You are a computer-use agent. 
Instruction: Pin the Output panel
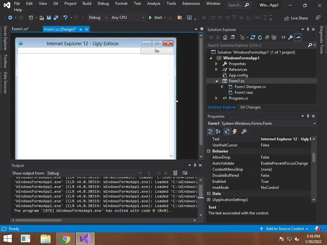click(195, 165)
